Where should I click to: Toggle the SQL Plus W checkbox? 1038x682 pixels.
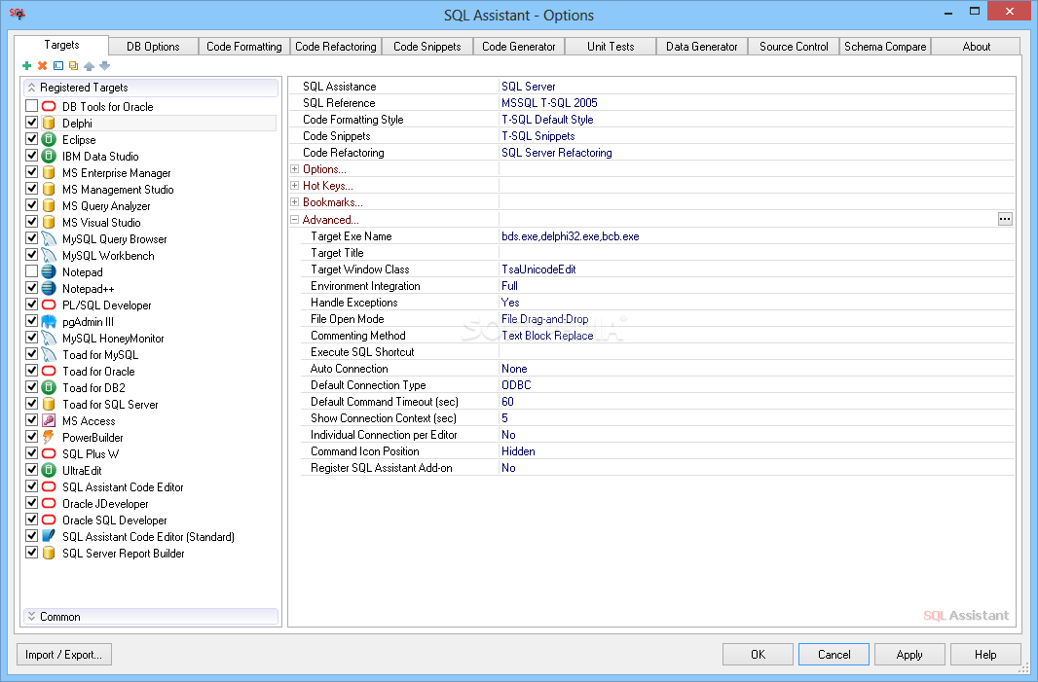31,453
